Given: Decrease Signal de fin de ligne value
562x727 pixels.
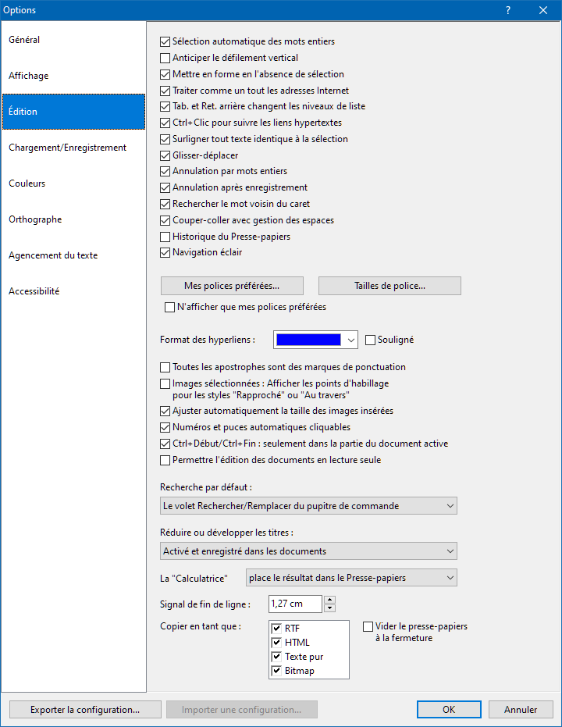Looking at the screenshot, I should tap(329, 608).
